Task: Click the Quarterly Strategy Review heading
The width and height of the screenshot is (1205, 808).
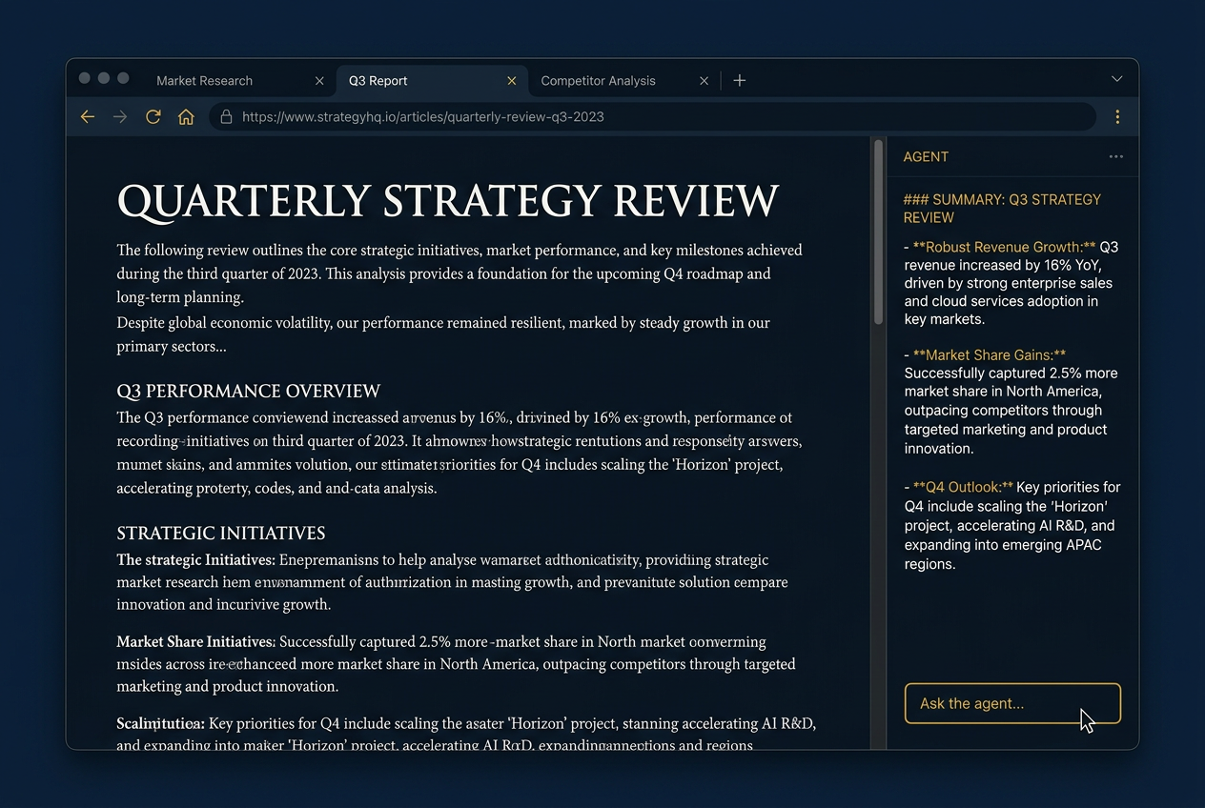Action: [448, 201]
